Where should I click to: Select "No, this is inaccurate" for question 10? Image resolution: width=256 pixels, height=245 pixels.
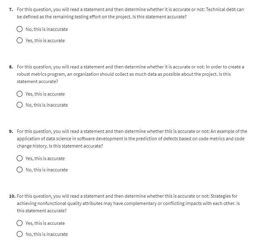click(20, 234)
